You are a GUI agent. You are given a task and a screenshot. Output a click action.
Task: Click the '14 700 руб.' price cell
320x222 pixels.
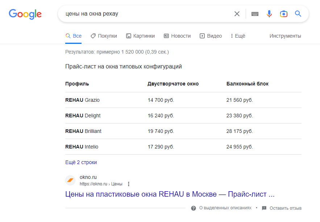point(161,100)
